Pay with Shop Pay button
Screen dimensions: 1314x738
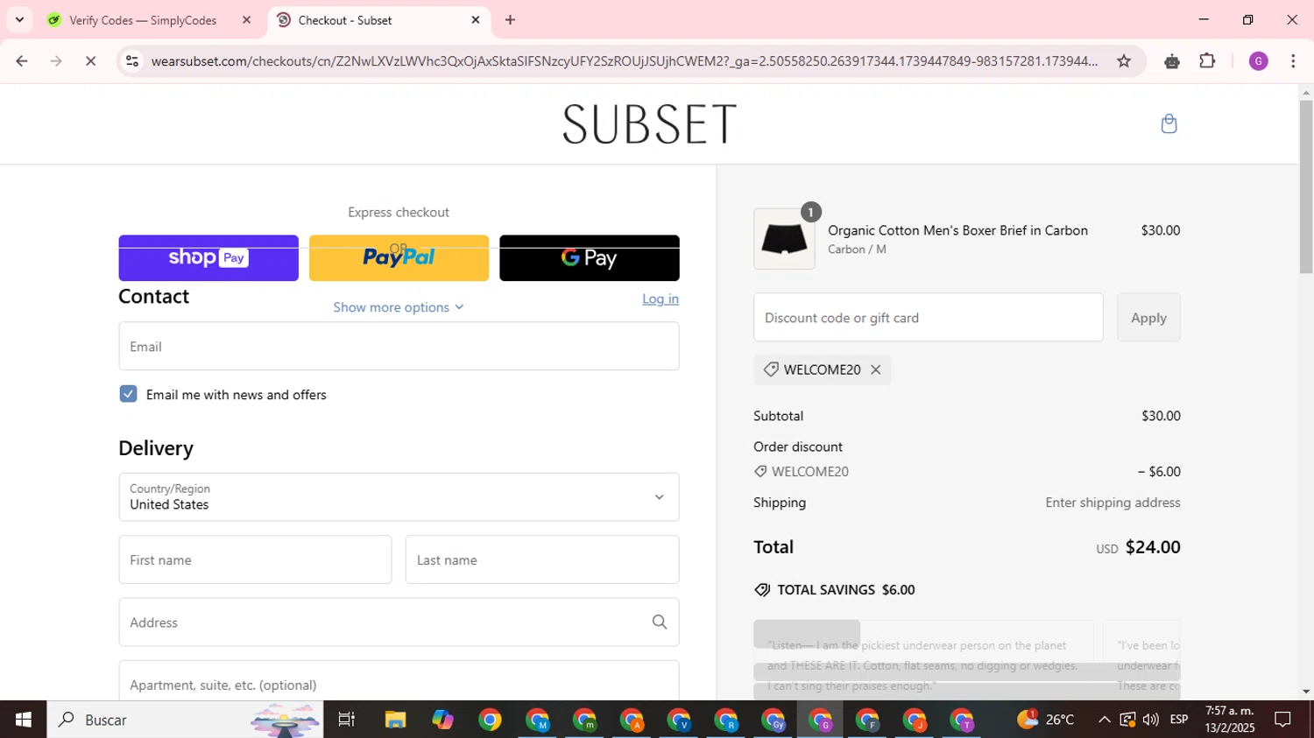pyautogui.click(x=208, y=257)
